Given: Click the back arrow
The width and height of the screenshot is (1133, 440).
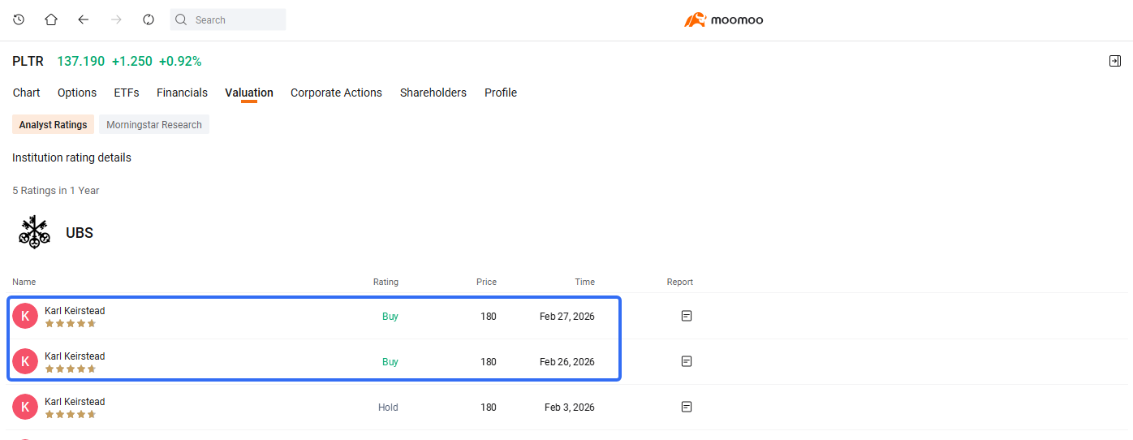Looking at the screenshot, I should tap(84, 19).
